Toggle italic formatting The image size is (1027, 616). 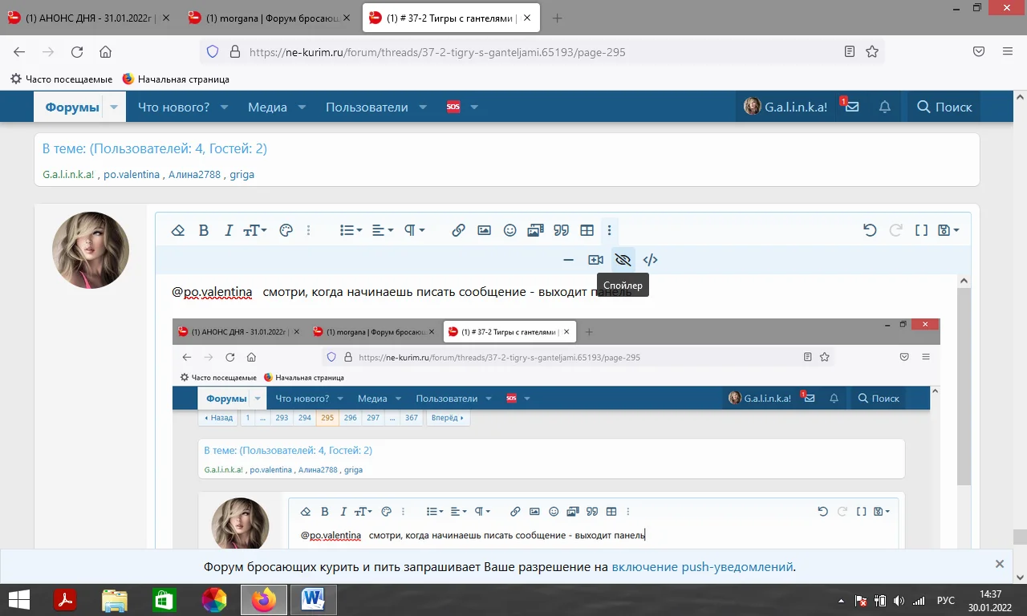pos(229,230)
